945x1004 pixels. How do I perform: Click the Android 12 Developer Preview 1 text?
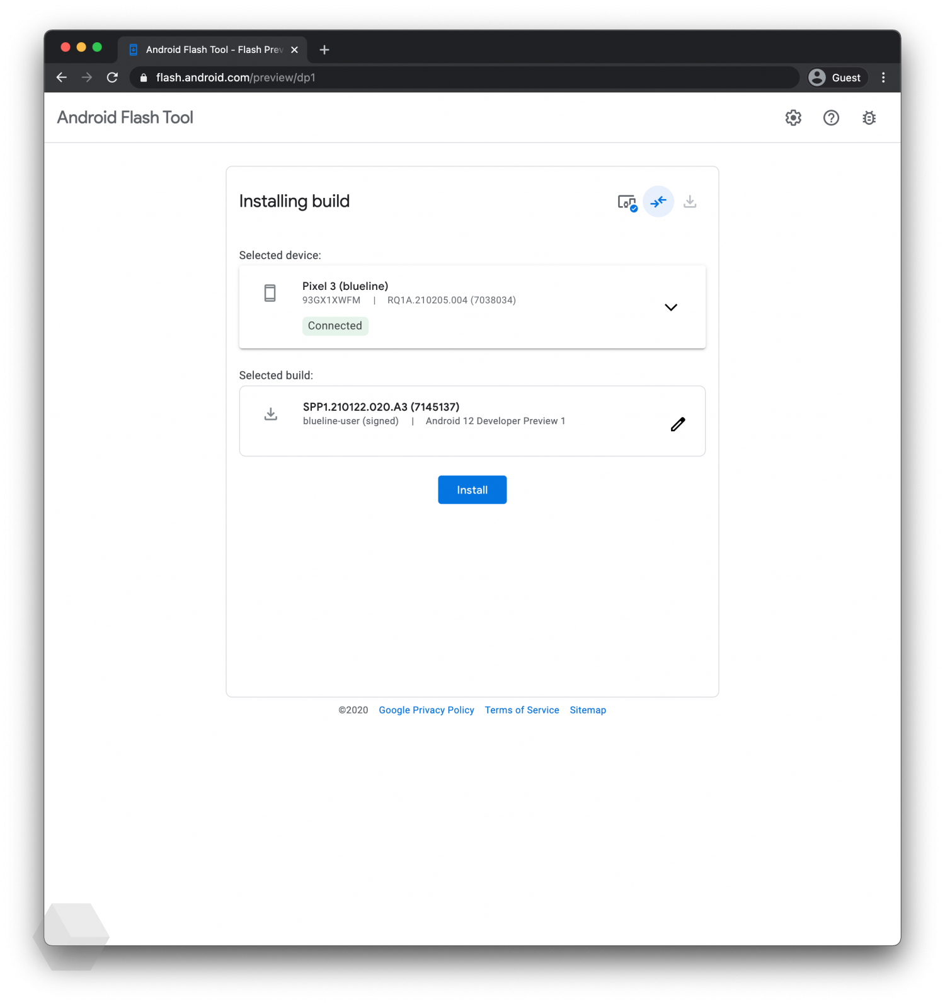click(x=495, y=421)
